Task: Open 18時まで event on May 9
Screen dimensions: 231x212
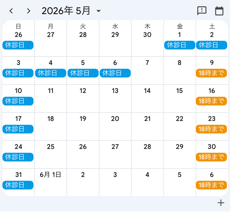Action: [211, 73]
